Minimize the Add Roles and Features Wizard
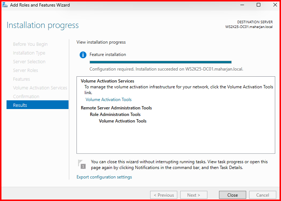The height and width of the screenshot is (201, 281). click(241, 5)
